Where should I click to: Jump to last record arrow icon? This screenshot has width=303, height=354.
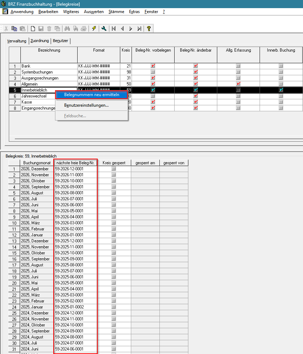pyautogui.click(x=139, y=29)
